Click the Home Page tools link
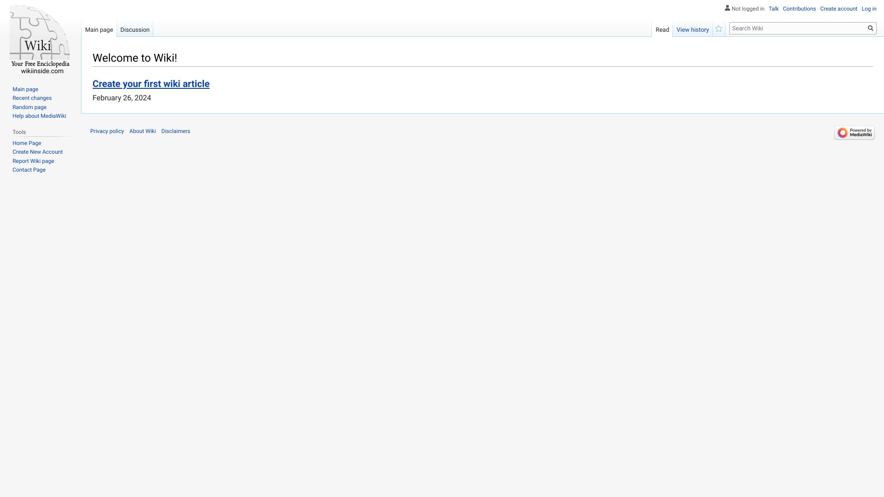Viewport: 884px width, 497px height. point(27,143)
